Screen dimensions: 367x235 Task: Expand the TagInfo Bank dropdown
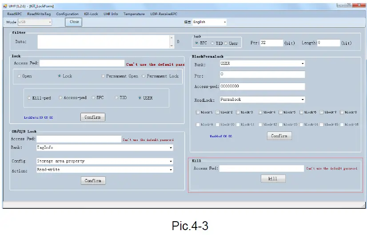click(171, 147)
